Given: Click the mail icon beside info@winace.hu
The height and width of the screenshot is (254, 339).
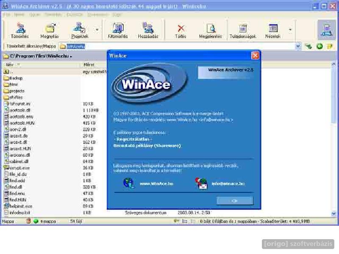Looking at the screenshot, I should click(201, 183).
